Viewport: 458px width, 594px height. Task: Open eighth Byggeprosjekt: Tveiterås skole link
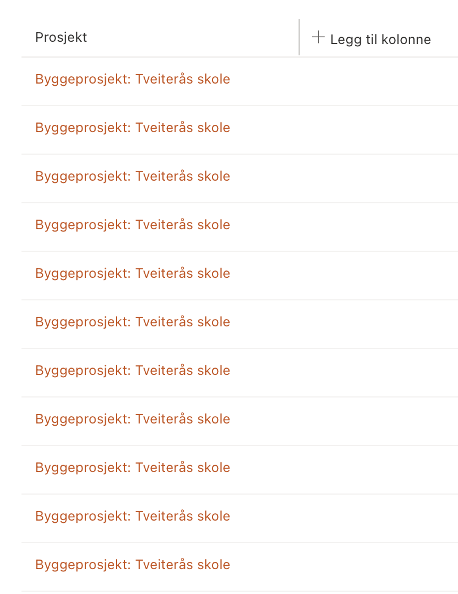tap(132, 419)
